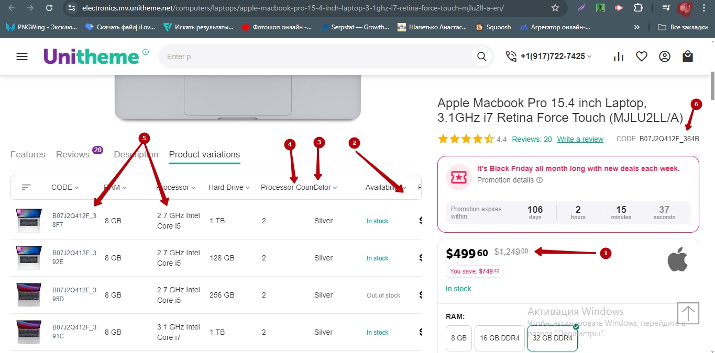The image size is (715, 353).
Task: Sort variations by CODE column
Action: pos(65,187)
